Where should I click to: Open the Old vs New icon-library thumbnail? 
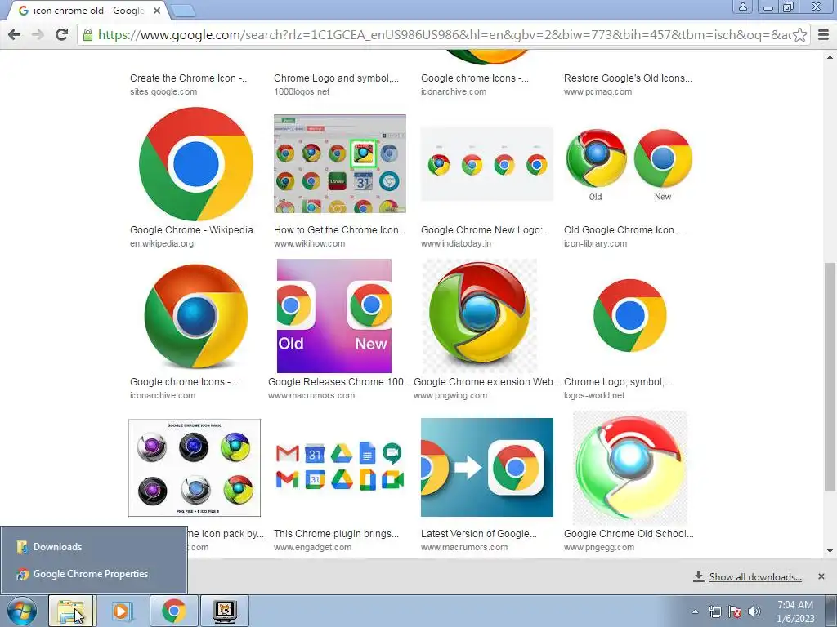[x=629, y=163]
